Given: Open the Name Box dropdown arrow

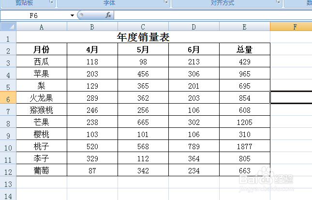Looking at the screenshot, I should [x=72, y=15].
